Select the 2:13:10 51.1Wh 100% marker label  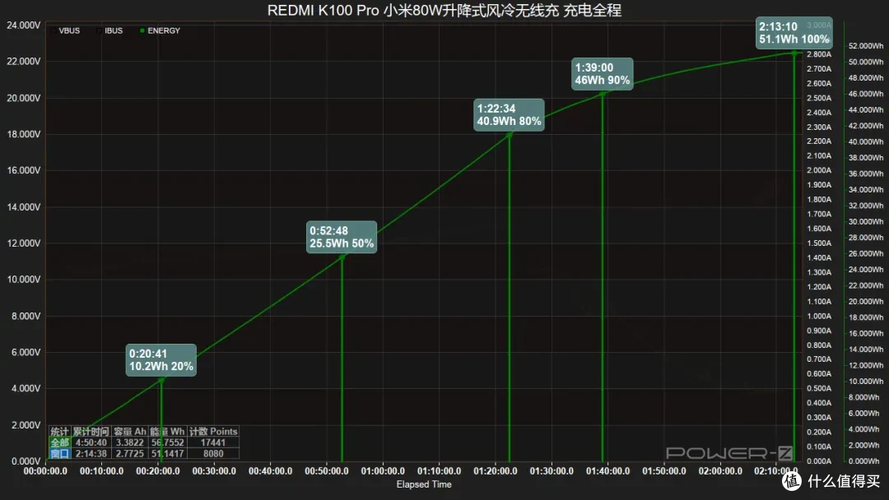pos(794,33)
